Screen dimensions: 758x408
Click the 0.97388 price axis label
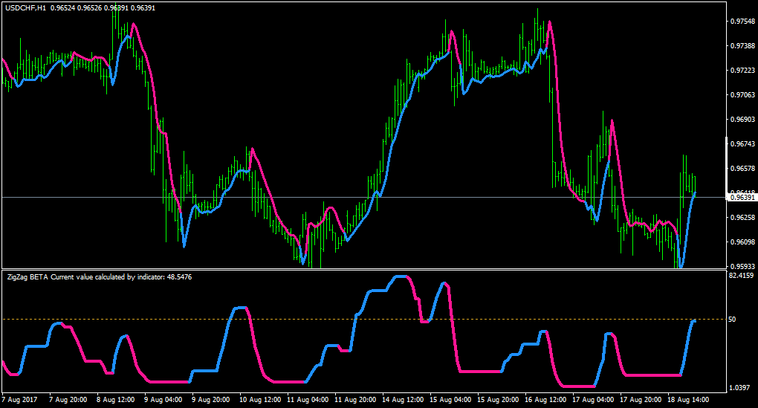pos(742,46)
